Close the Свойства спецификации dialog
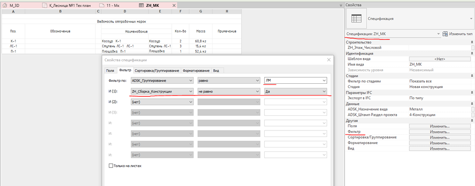475x186 pixels. point(329,60)
